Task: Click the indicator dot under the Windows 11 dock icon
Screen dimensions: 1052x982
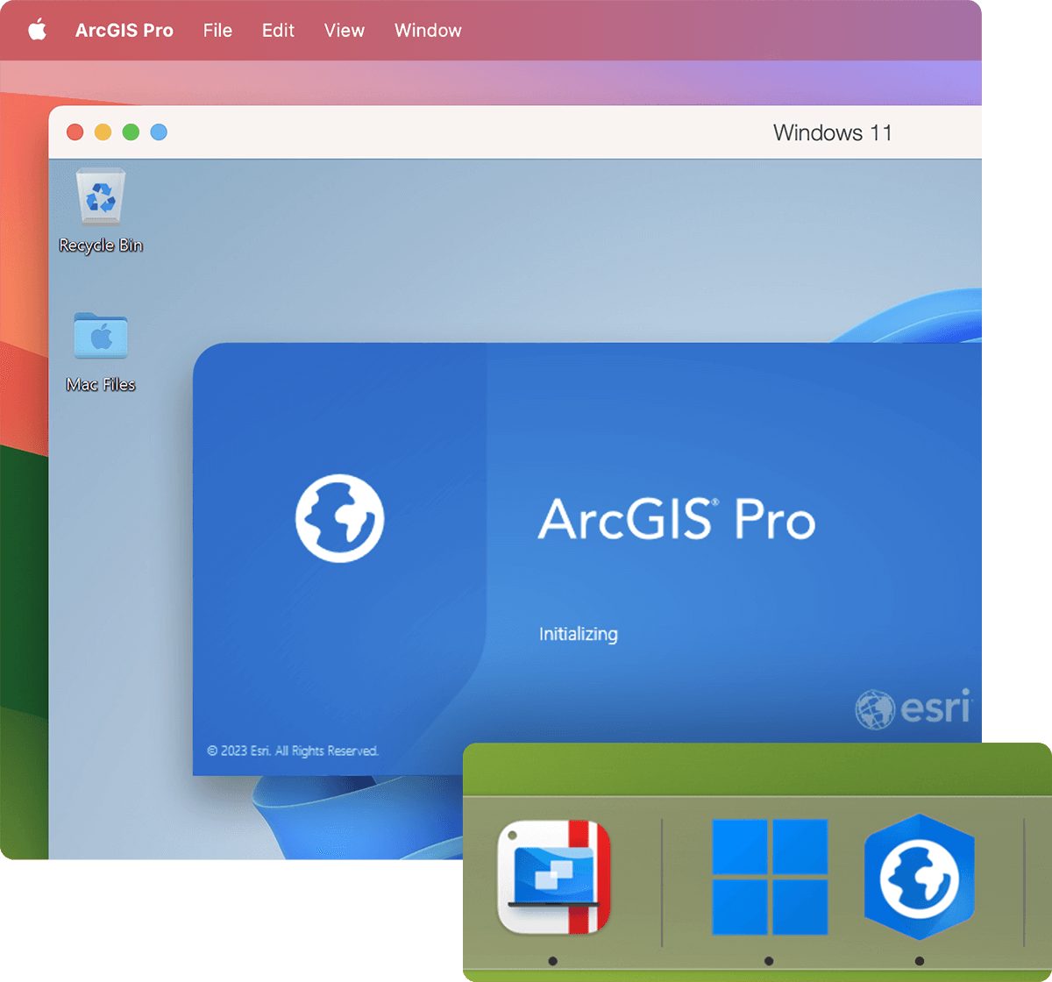Action: (769, 959)
